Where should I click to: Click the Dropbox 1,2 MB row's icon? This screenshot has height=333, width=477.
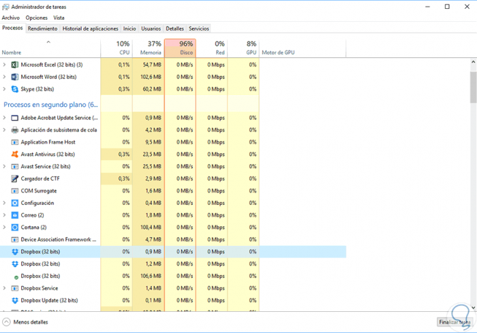point(14,264)
